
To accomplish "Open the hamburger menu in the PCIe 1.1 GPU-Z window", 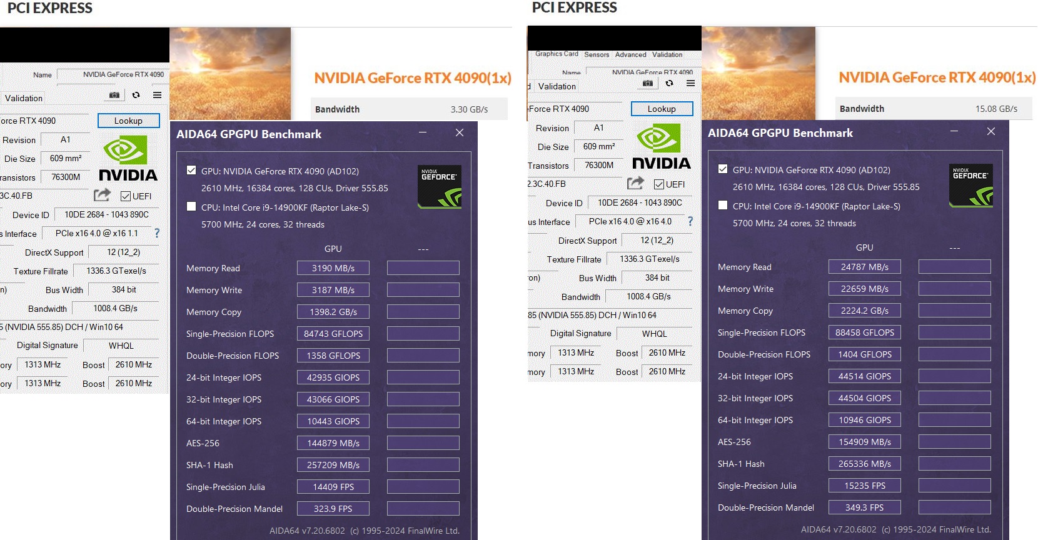I will pos(157,95).
